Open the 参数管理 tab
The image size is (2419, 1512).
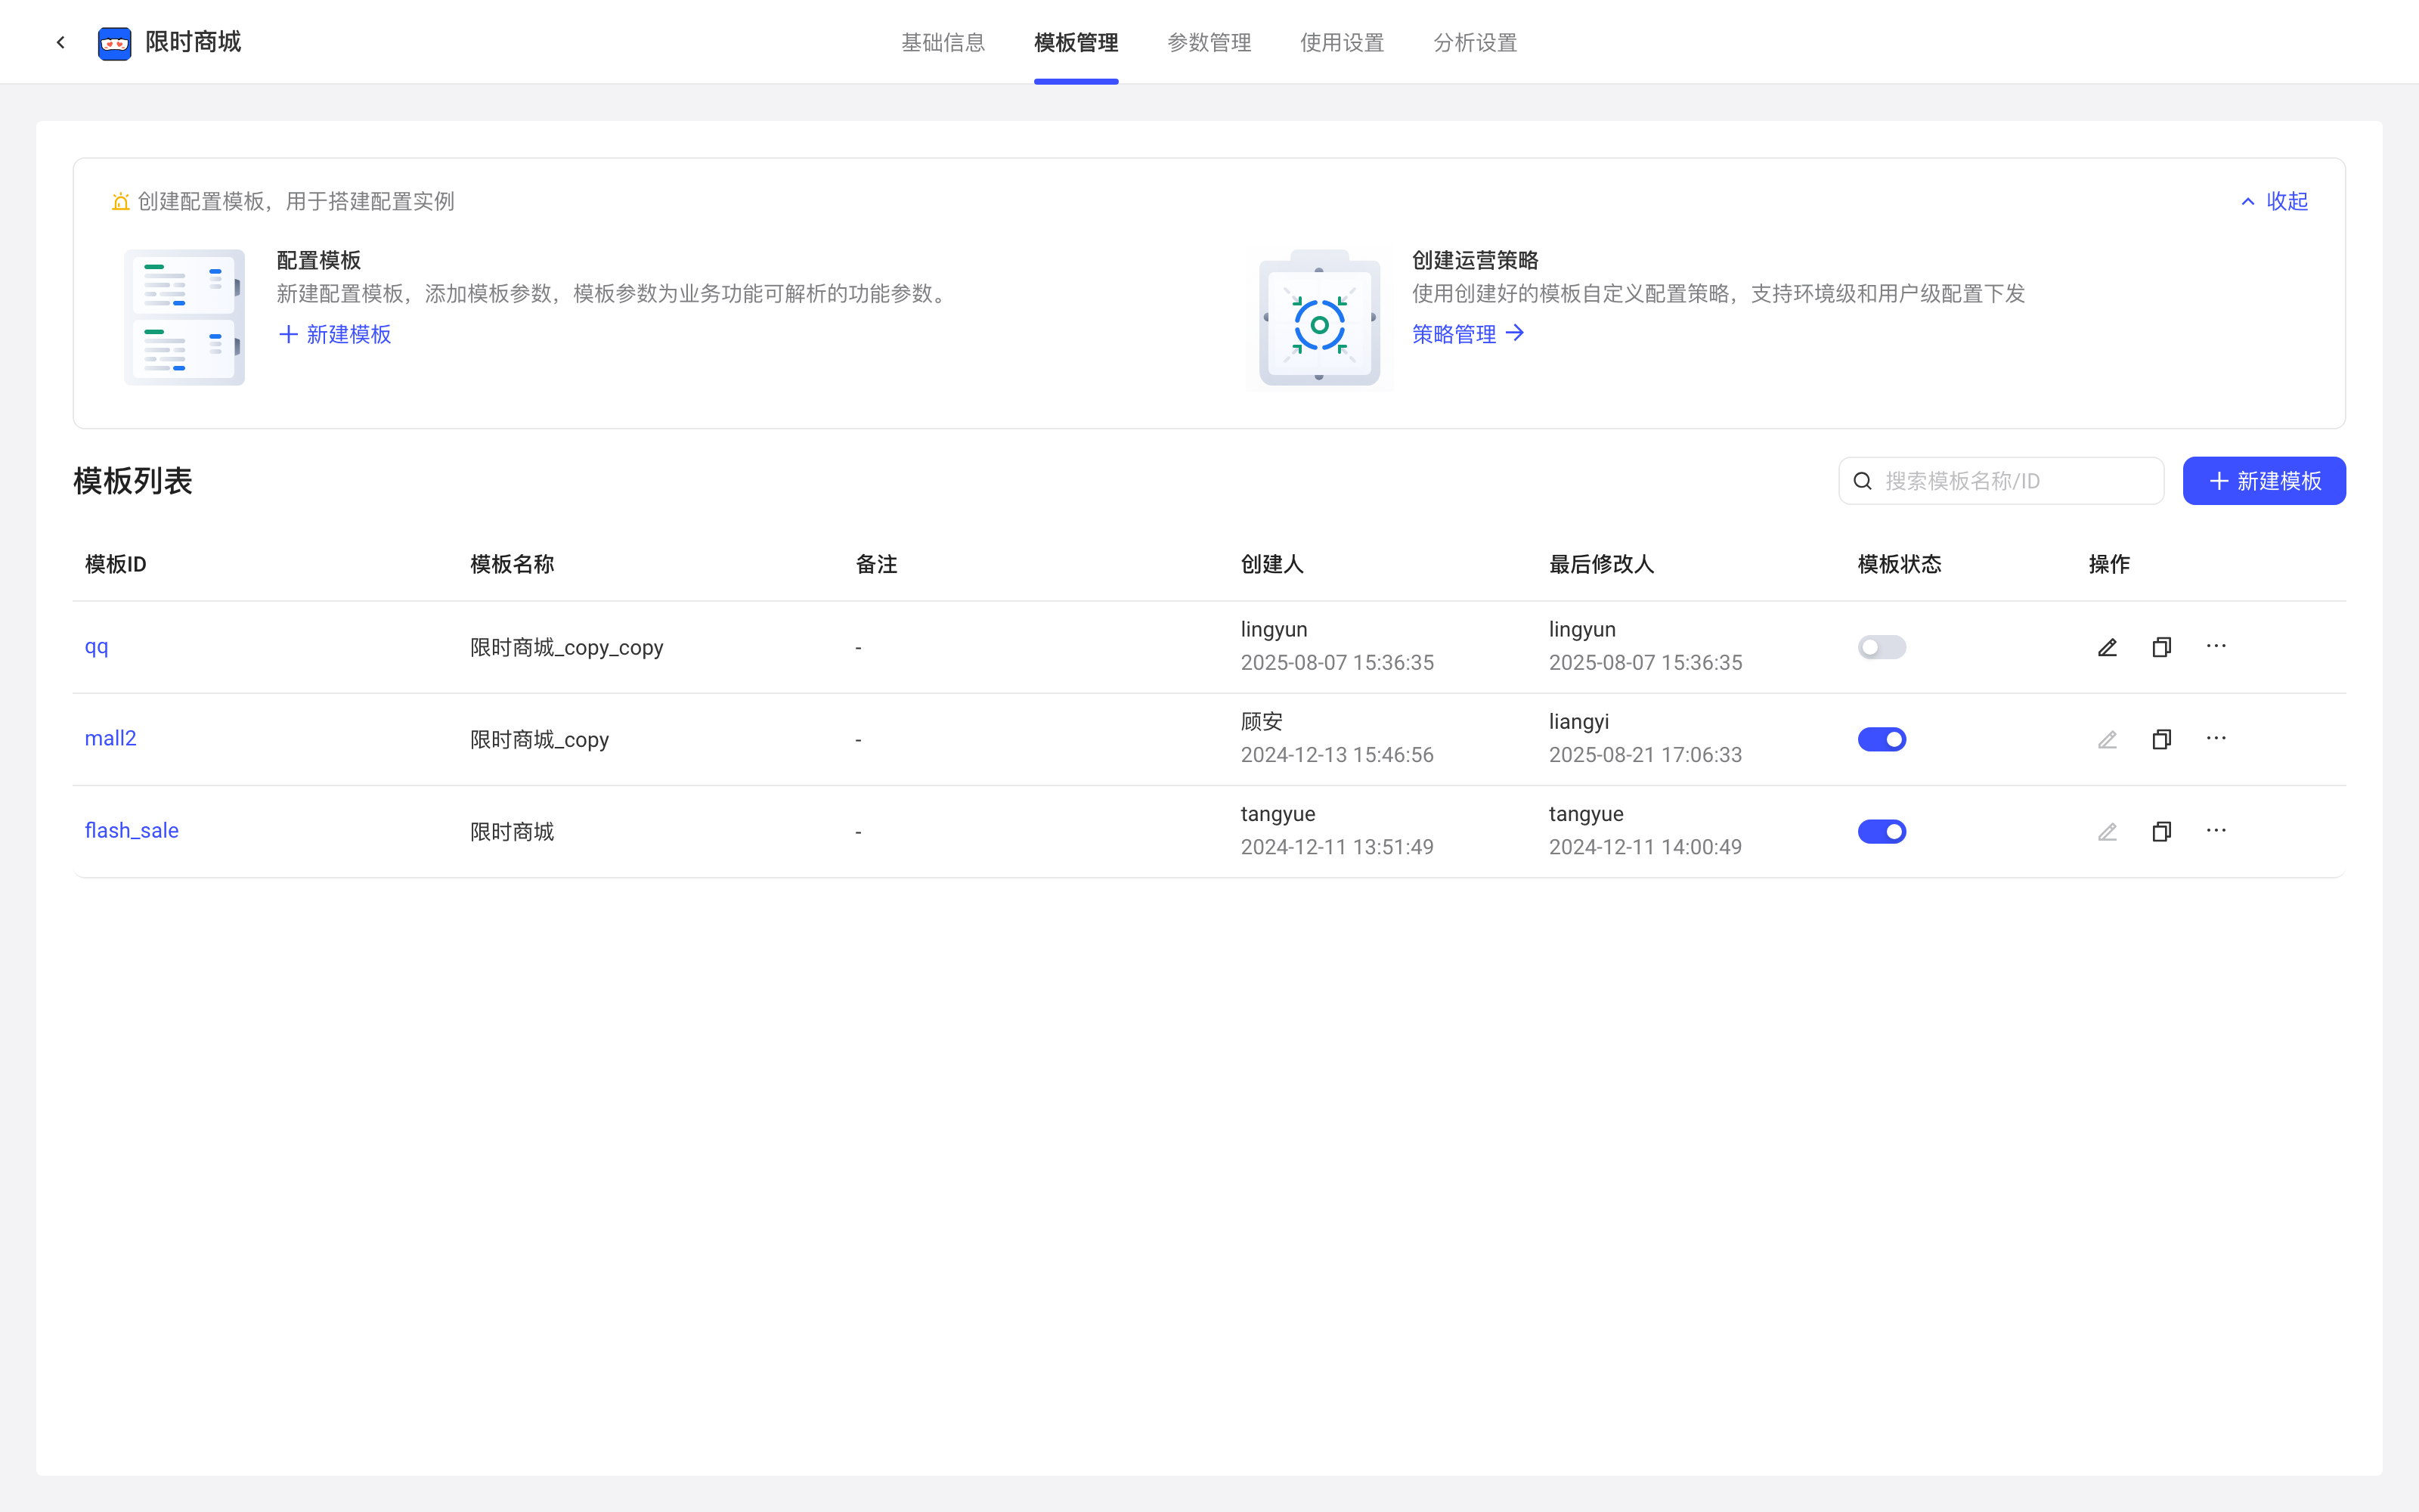click(1209, 42)
